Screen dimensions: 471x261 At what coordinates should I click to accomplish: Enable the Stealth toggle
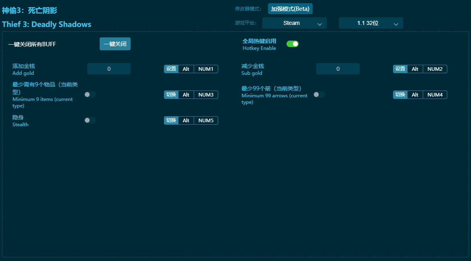pos(90,120)
